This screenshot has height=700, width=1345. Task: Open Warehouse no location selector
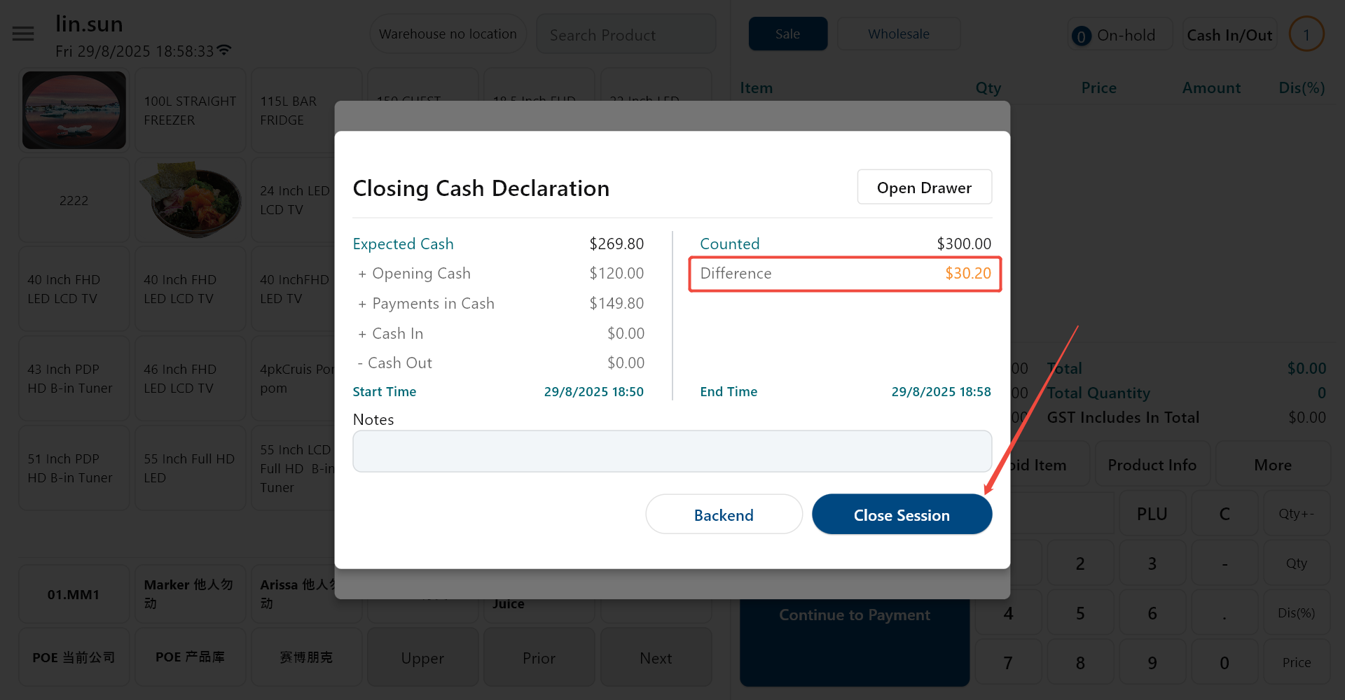448,34
